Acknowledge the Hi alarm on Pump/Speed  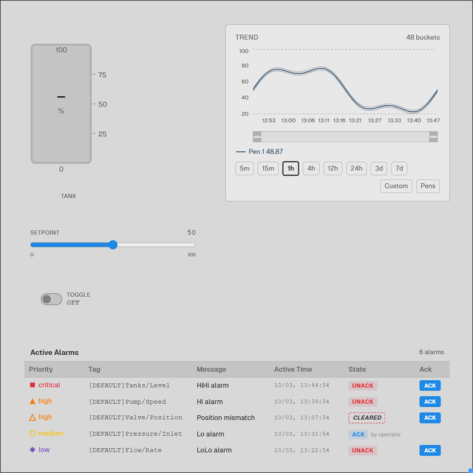(x=430, y=401)
